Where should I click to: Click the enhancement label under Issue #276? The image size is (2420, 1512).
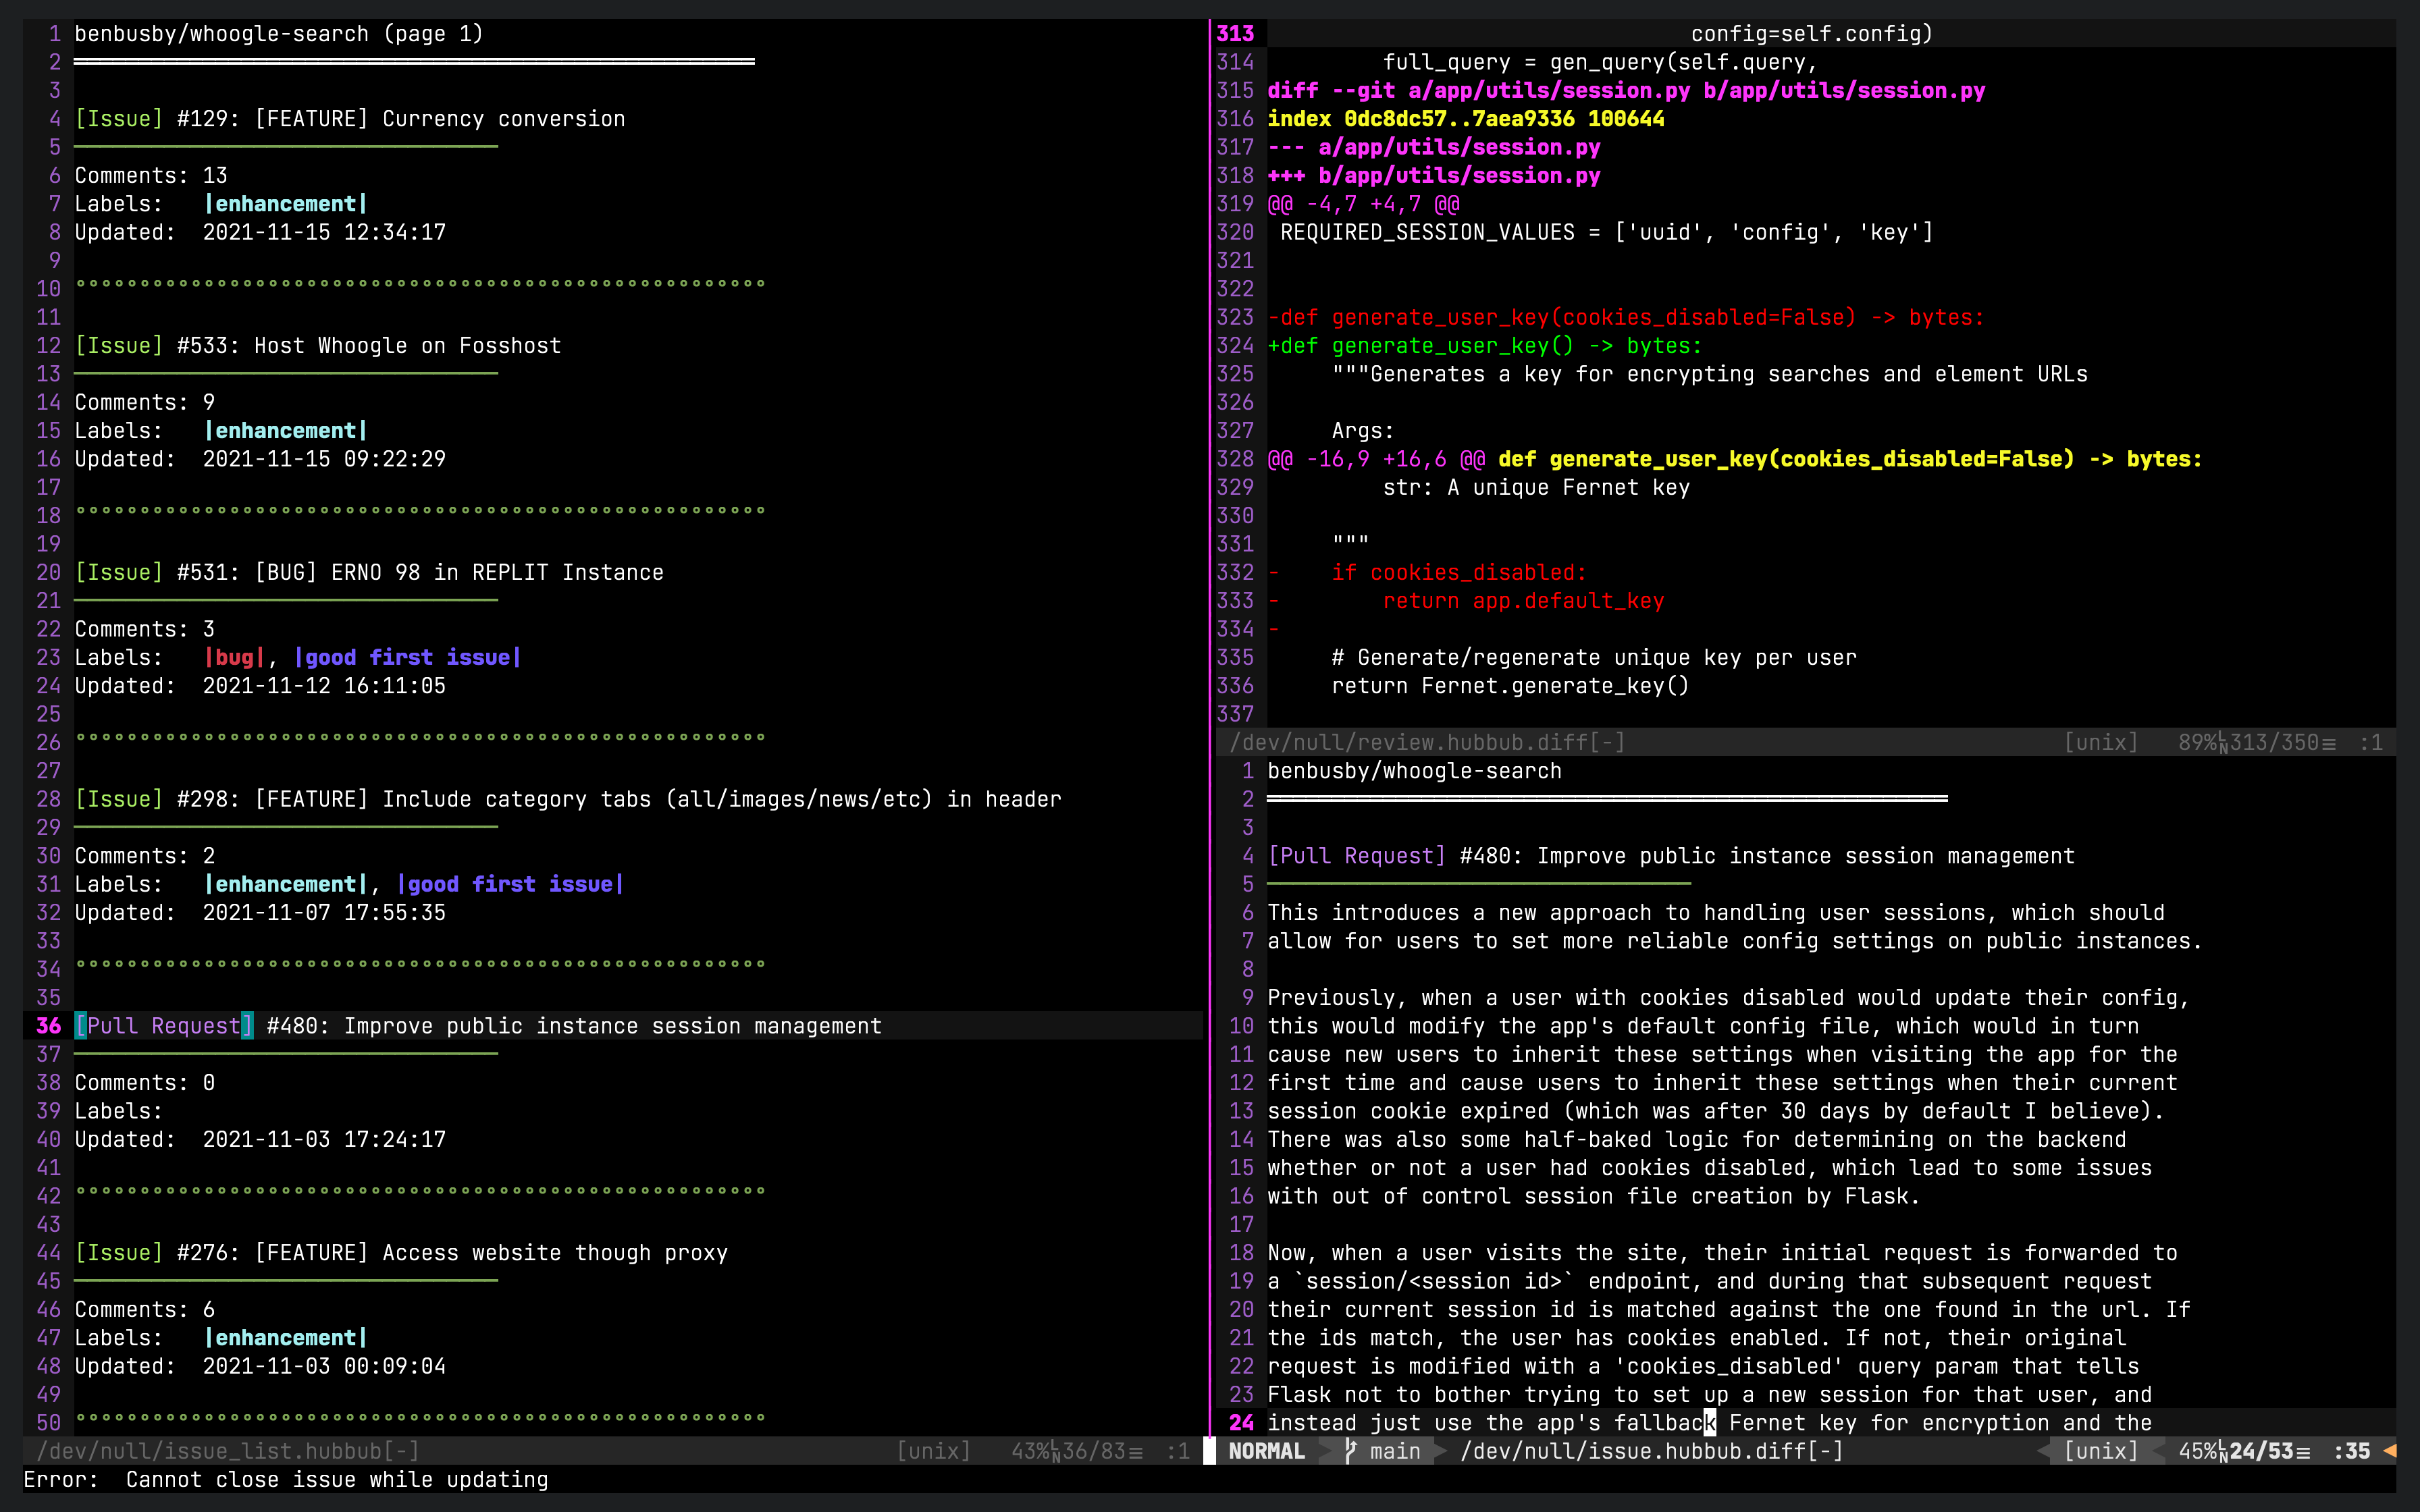pos(285,1338)
